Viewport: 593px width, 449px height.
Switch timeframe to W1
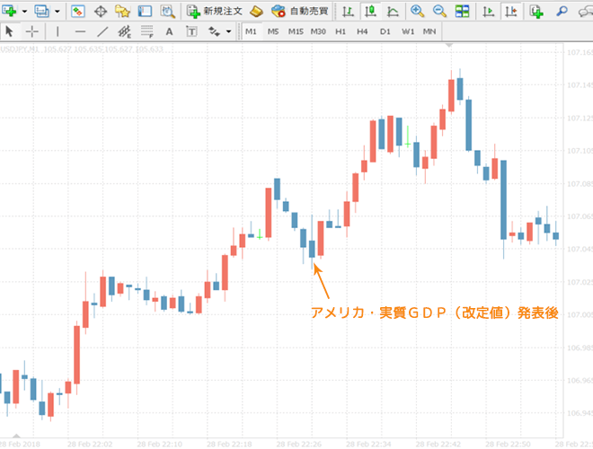pyautogui.click(x=408, y=31)
